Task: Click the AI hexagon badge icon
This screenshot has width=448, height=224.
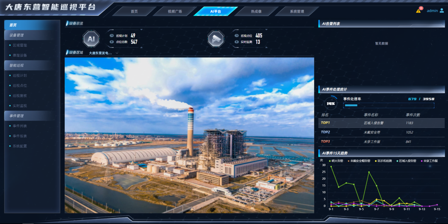Action: (x=91, y=39)
